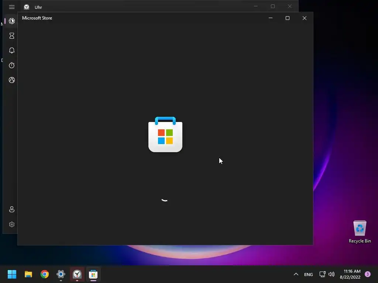This screenshot has width=378, height=283.
Task: Open Settings gear in the taskbar
Action: point(61,274)
